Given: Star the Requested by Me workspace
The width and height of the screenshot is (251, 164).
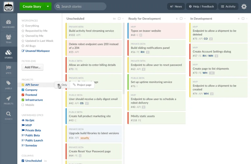Looking at the screenshot, I should coord(23,31).
